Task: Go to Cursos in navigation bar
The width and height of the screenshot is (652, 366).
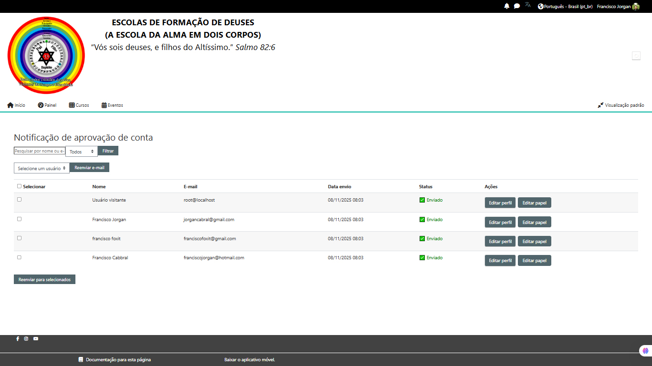Action: pos(79,105)
